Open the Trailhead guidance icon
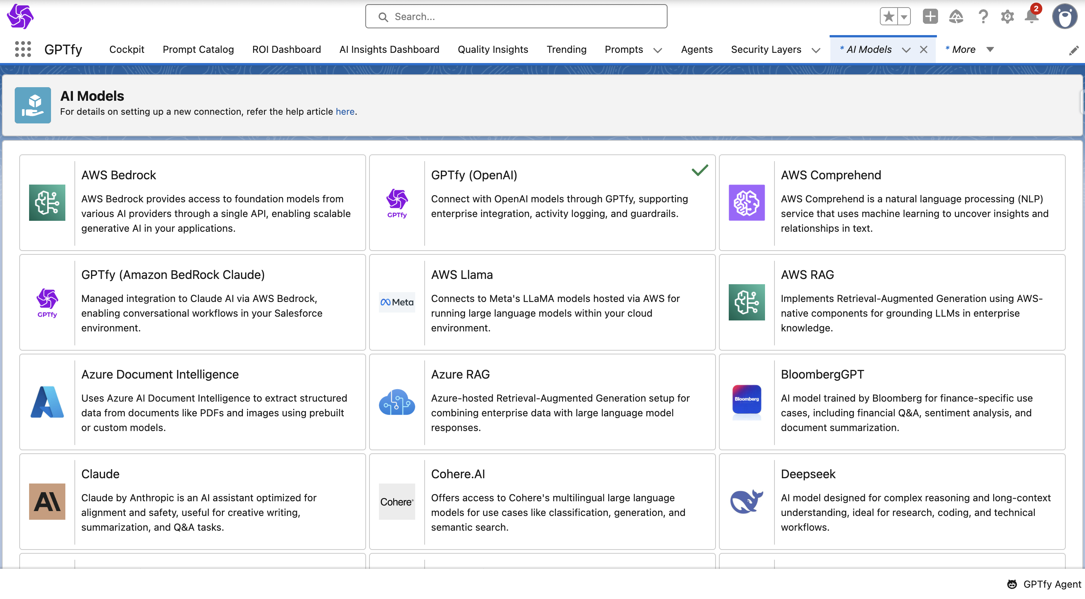Screen dimensions: 1085x599 coord(956,17)
